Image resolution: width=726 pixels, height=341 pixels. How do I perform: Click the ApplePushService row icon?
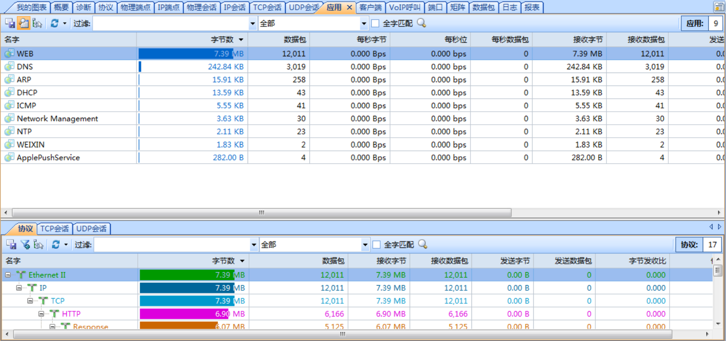coord(9,158)
